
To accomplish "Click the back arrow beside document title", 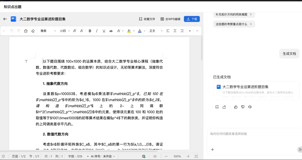I will [5, 19].
